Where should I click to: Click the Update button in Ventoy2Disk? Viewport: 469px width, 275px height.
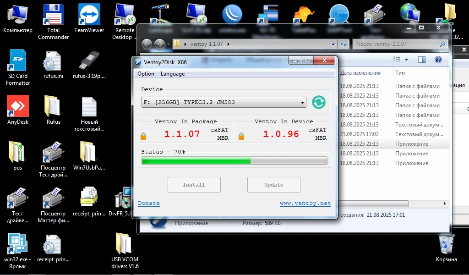274,185
